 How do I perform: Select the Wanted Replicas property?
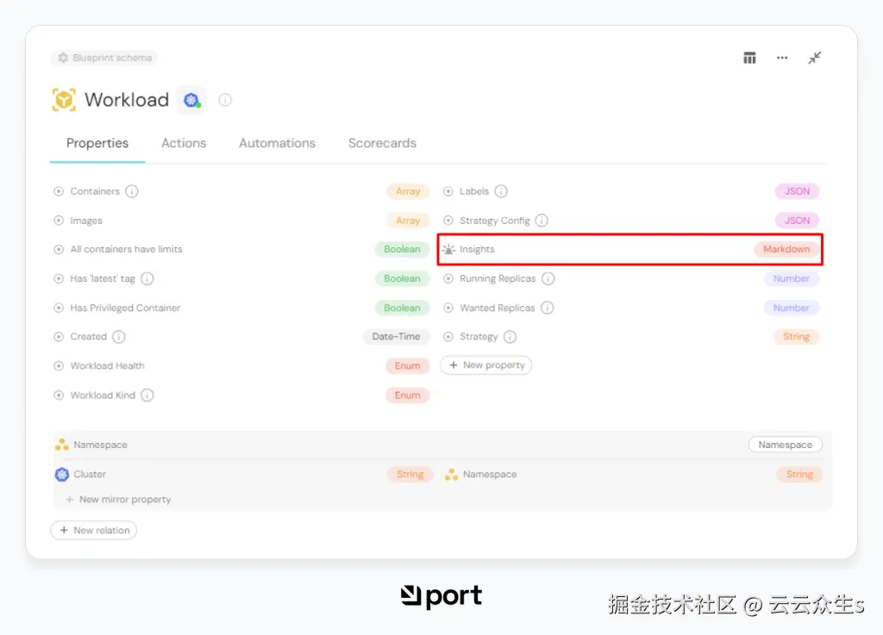point(630,308)
